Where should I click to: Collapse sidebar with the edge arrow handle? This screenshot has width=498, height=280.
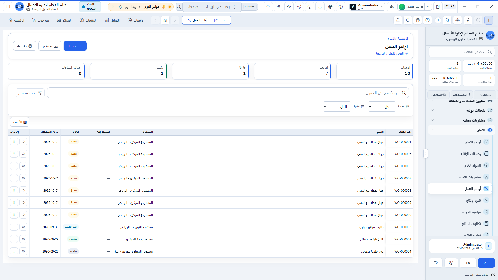pyautogui.click(x=425, y=153)
